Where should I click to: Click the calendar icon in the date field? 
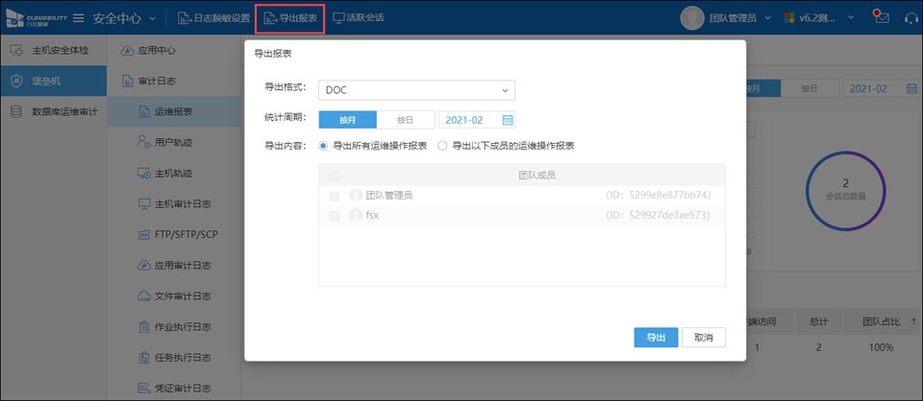(x=507, y=120)
